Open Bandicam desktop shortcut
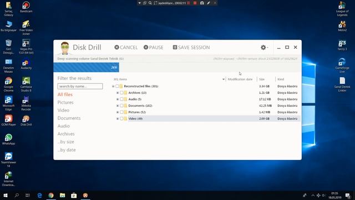This screenshot has height=200, width=355. pyautogui.click(x=26, y=7)
